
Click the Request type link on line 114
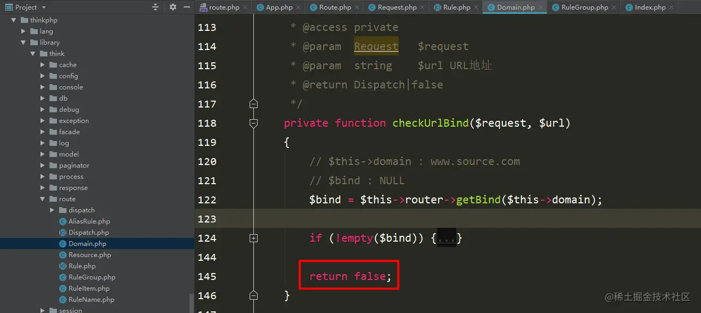pyautogui.click(x=376, y=46)
